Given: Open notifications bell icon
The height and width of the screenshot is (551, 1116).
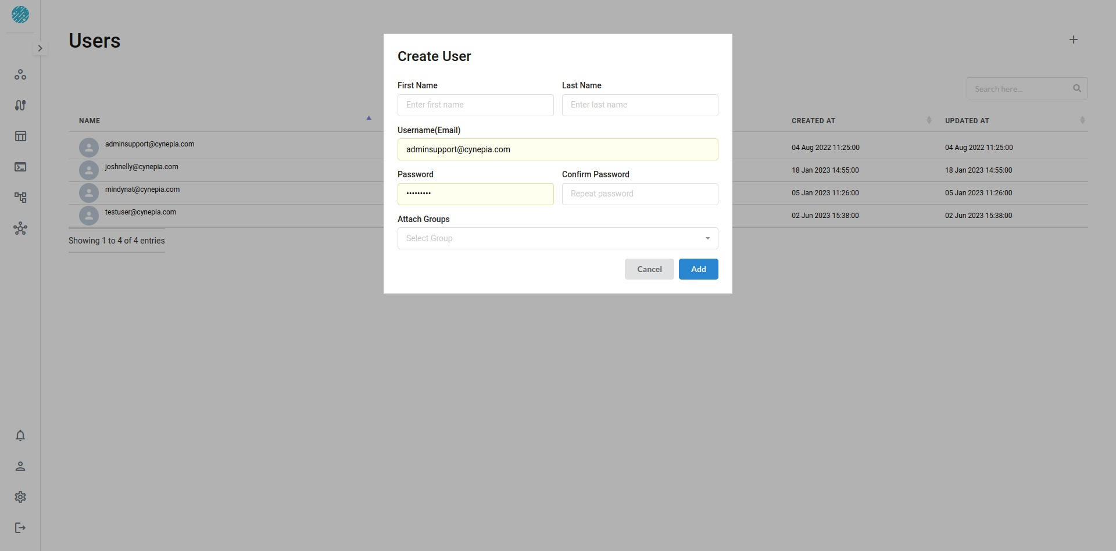Looking at the screenshot, I should (20, 435).
